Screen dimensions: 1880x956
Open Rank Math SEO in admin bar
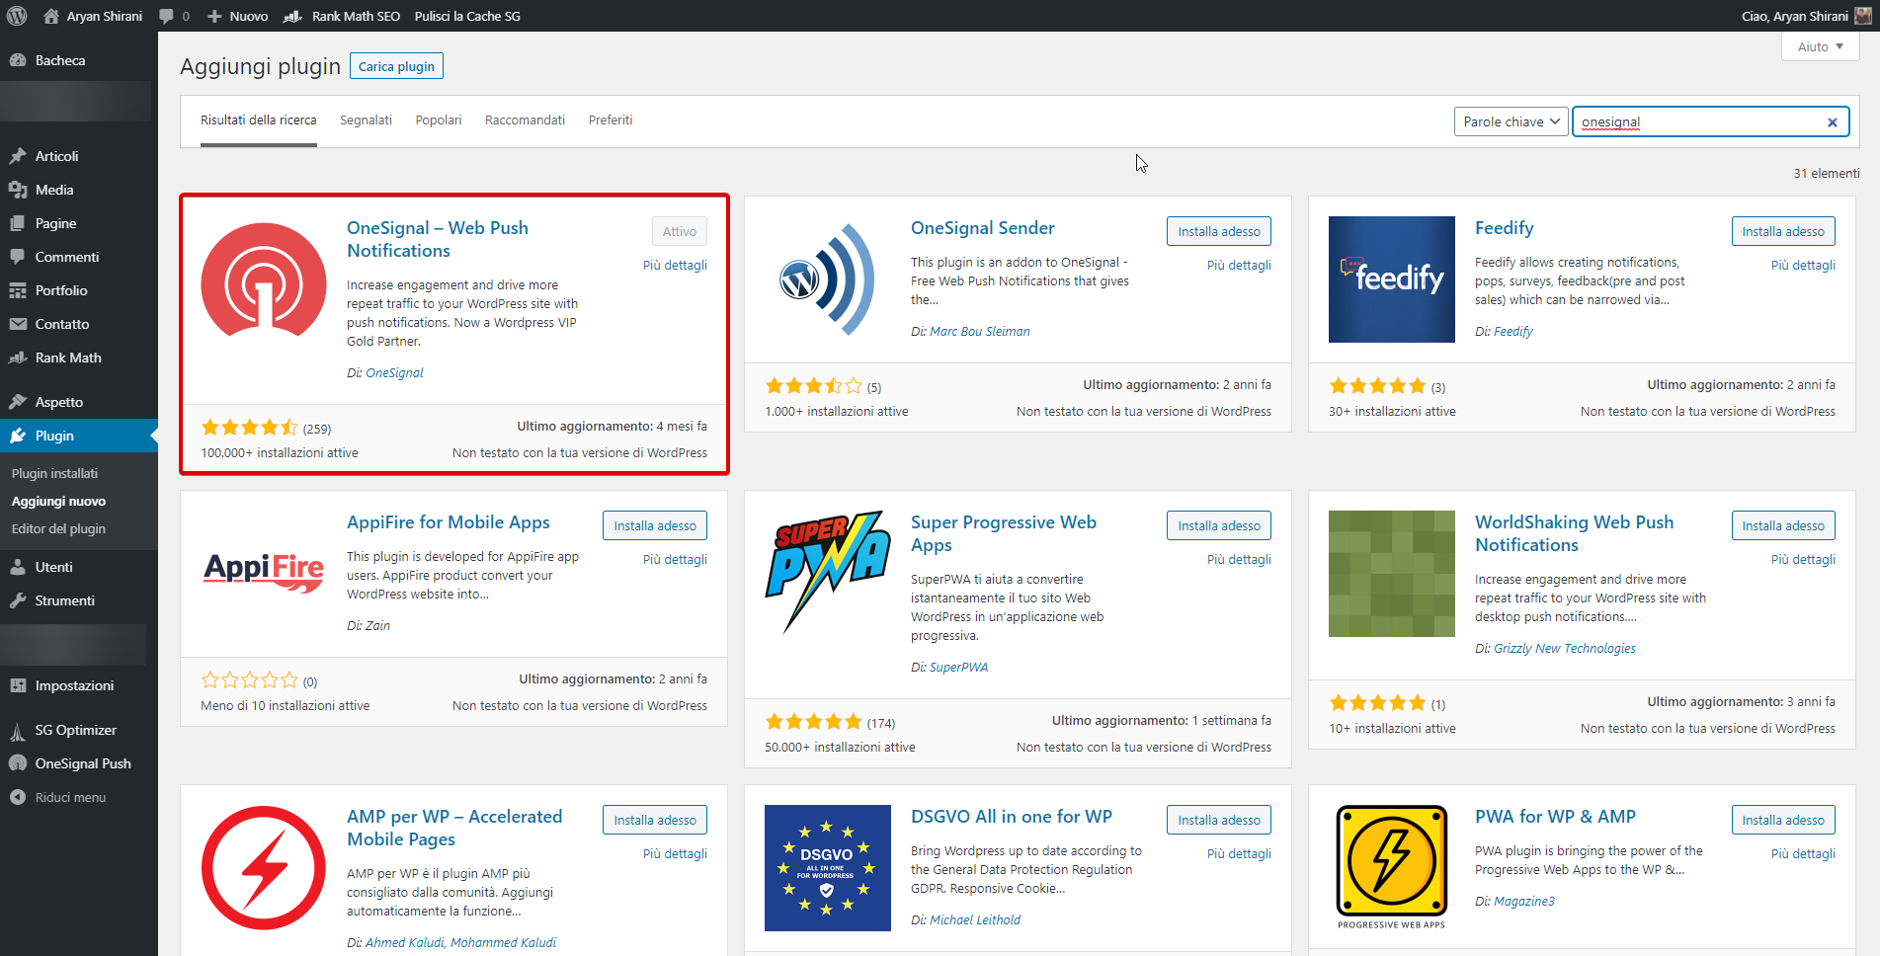(x=342, y=16)
